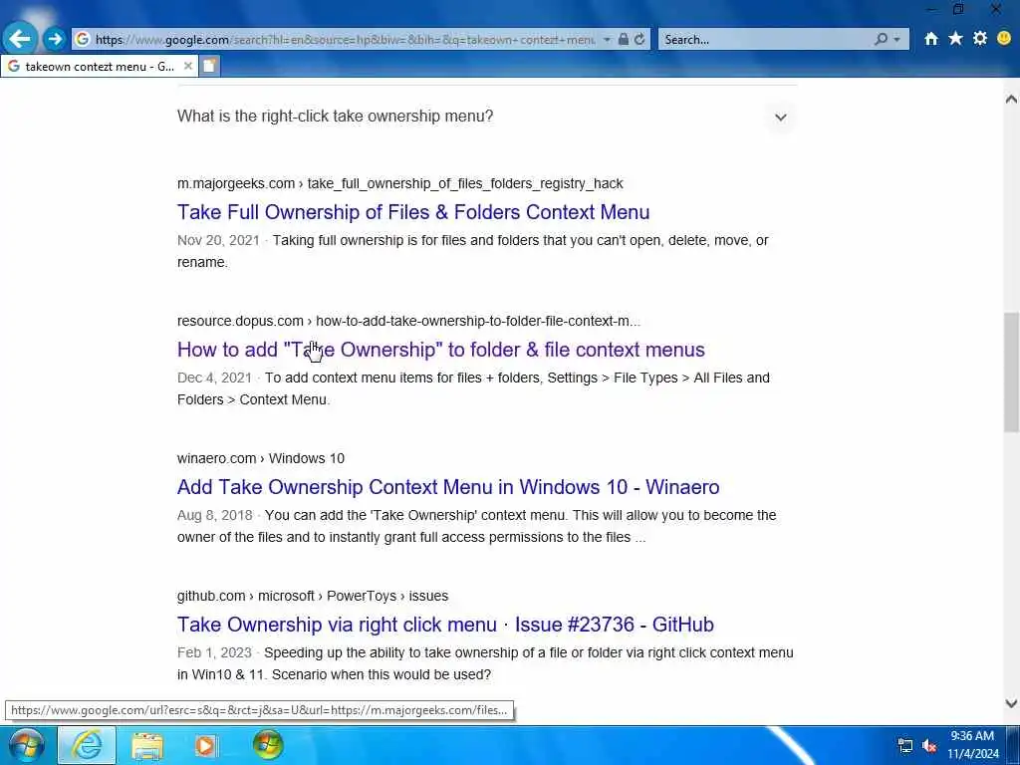Click the 'Nov 20, 2021' snippet text
The image size is (1020, 765).
(x=218, y=240)
